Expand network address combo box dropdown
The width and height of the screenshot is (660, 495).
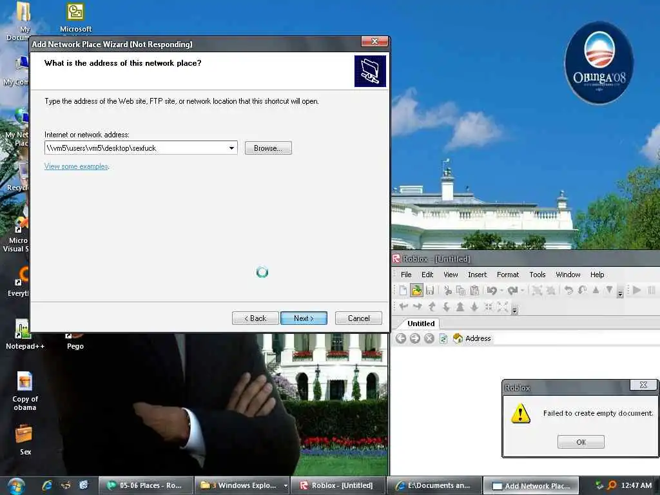click(231, 148)
